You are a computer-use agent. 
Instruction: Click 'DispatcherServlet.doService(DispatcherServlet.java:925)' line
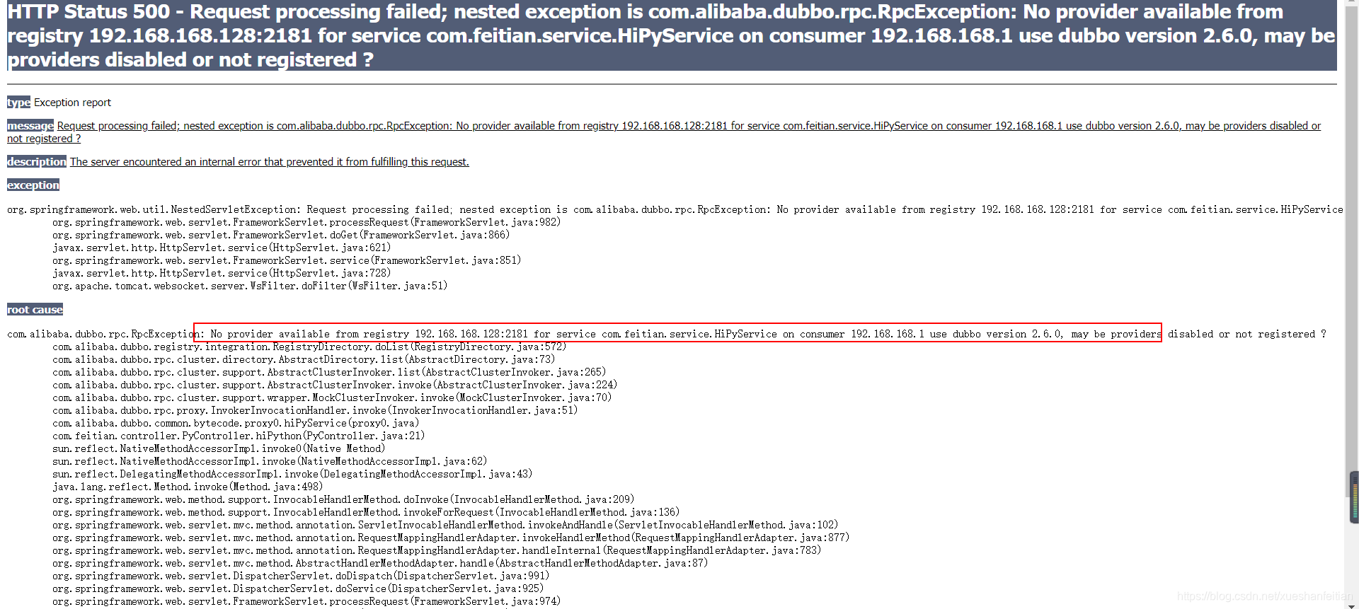pos(298,588)
